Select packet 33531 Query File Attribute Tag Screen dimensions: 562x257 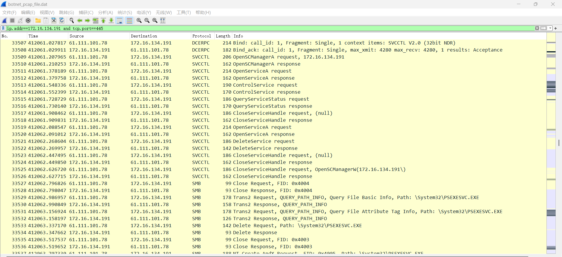[273, 212]
